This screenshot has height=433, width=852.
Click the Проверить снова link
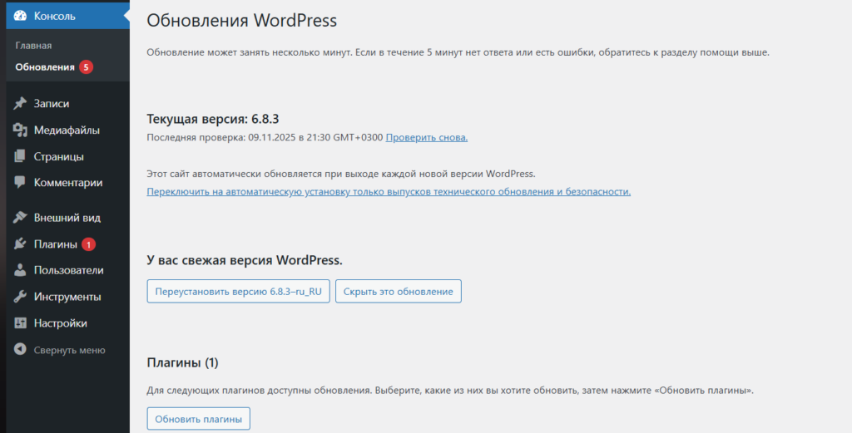(x=426, y=137)
